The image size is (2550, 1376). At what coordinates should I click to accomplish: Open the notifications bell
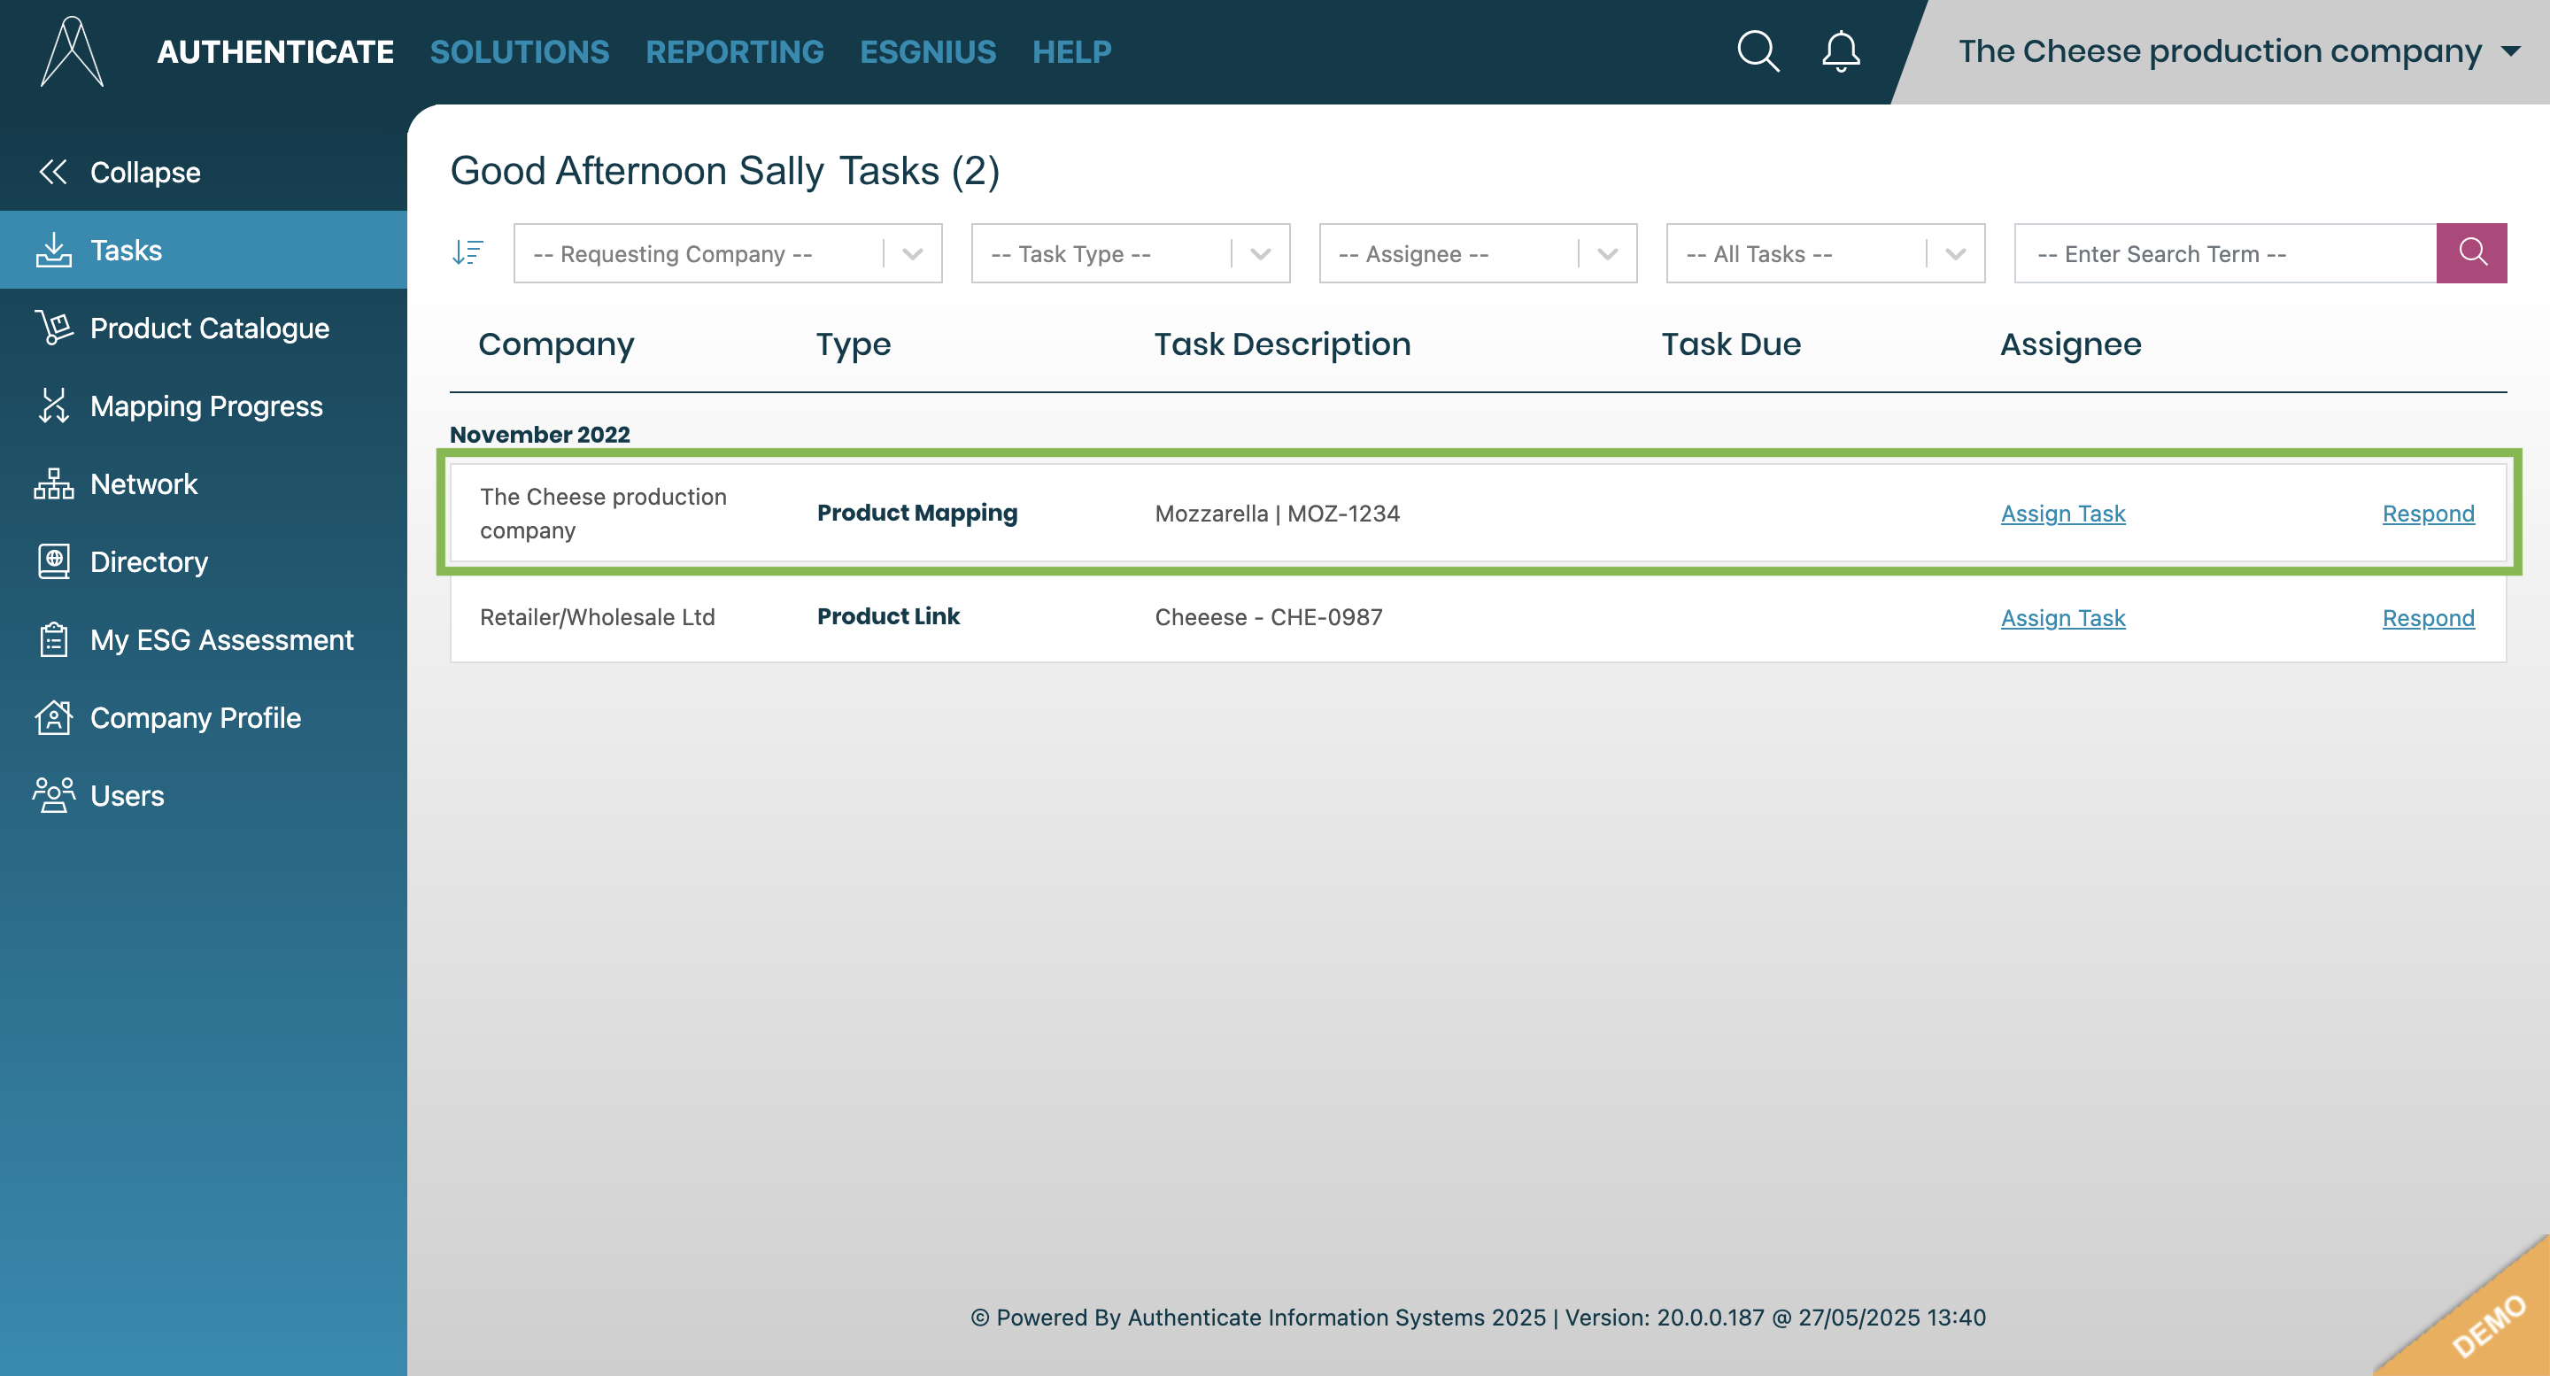[x=1840, y=51]
